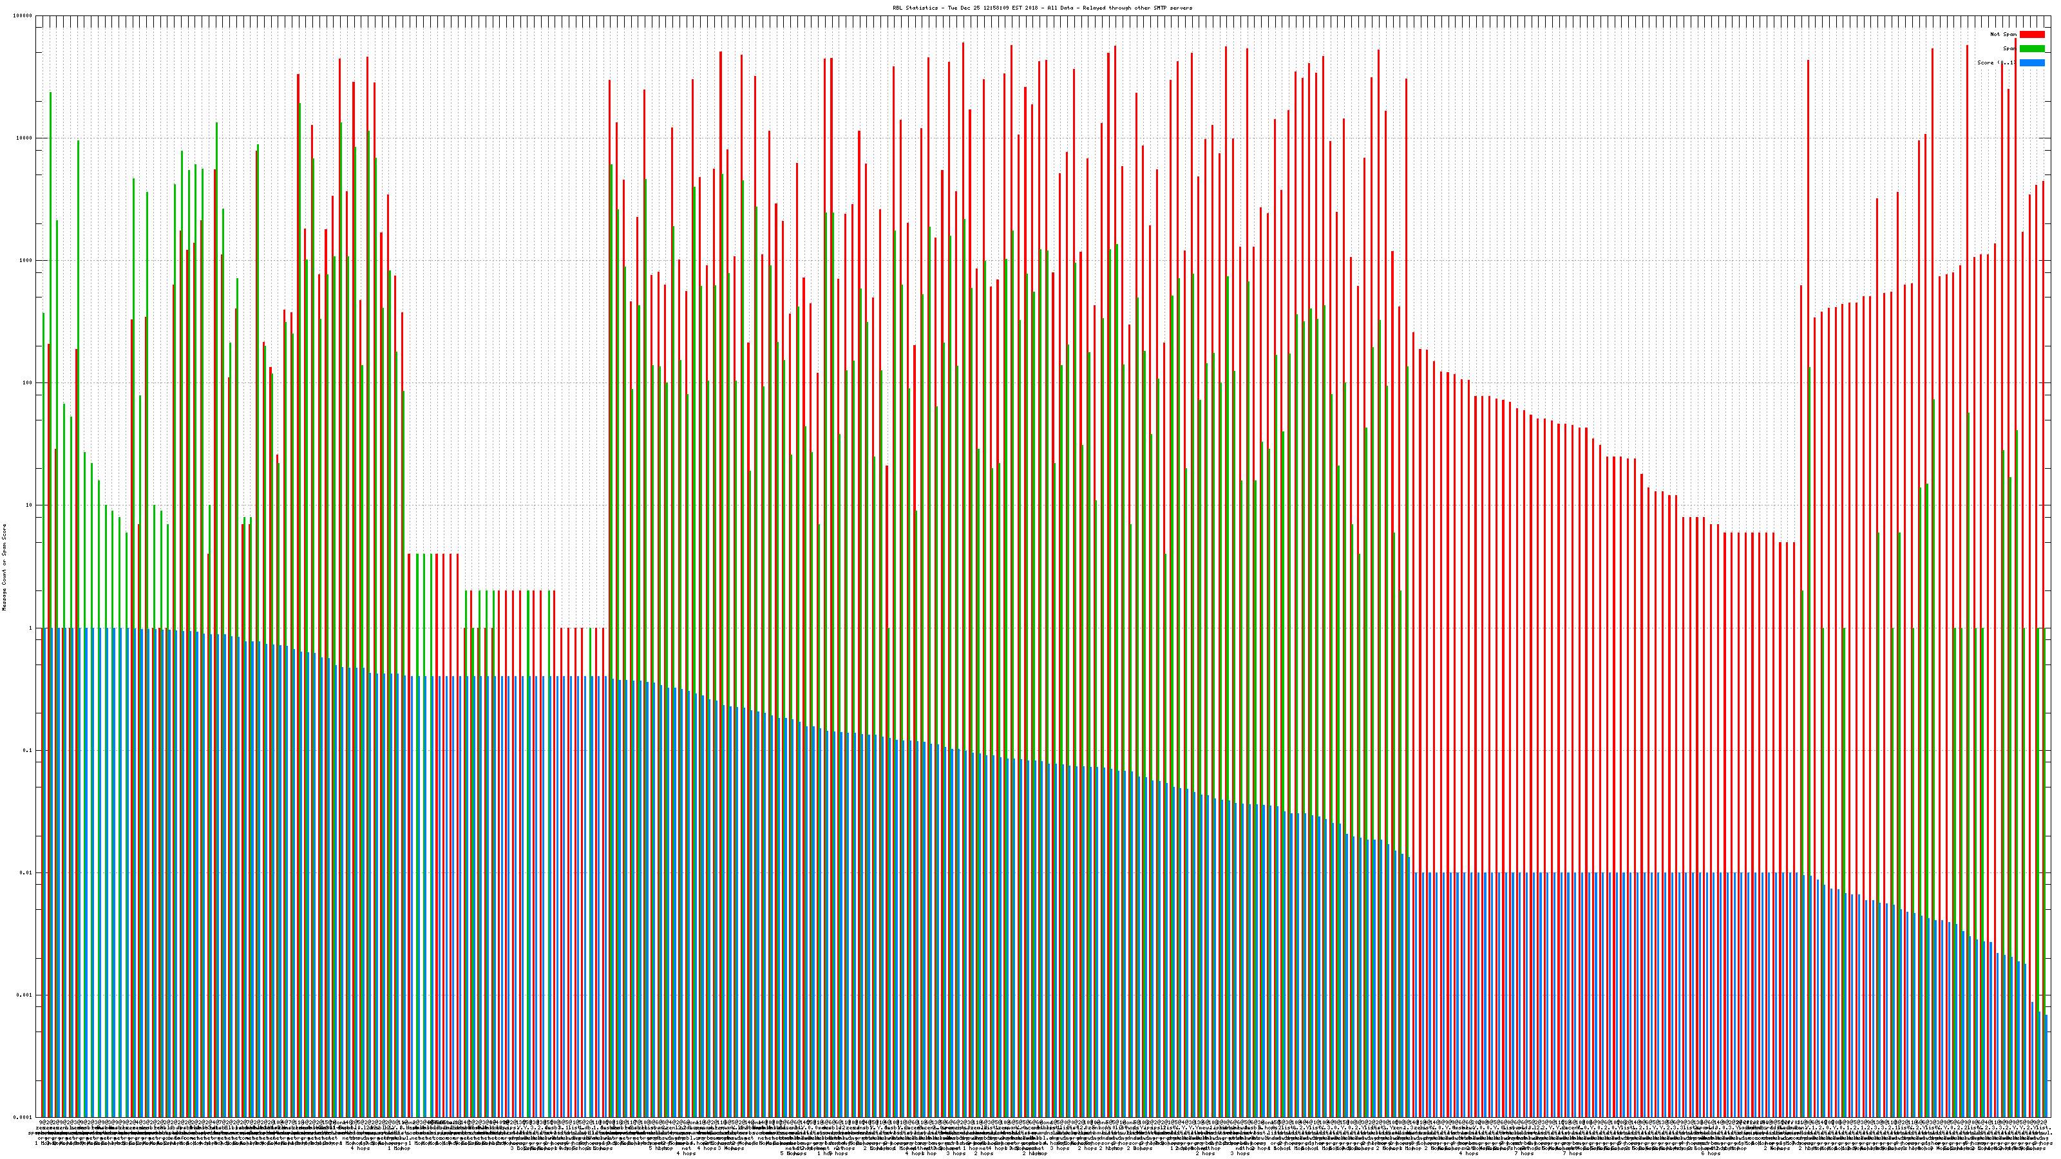Click the RBL Statistics chart title
2061x1159 pixels.
coord(1041,8)
